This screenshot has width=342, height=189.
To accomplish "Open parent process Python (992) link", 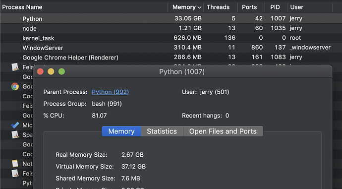I will pos(110,92).
